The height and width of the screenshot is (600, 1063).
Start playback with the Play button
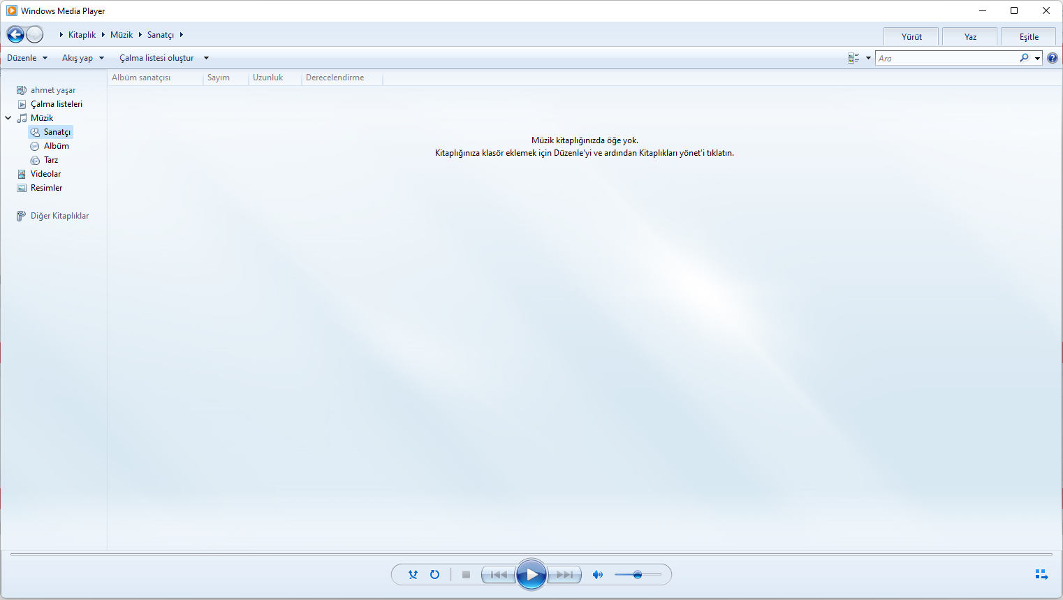531,574
